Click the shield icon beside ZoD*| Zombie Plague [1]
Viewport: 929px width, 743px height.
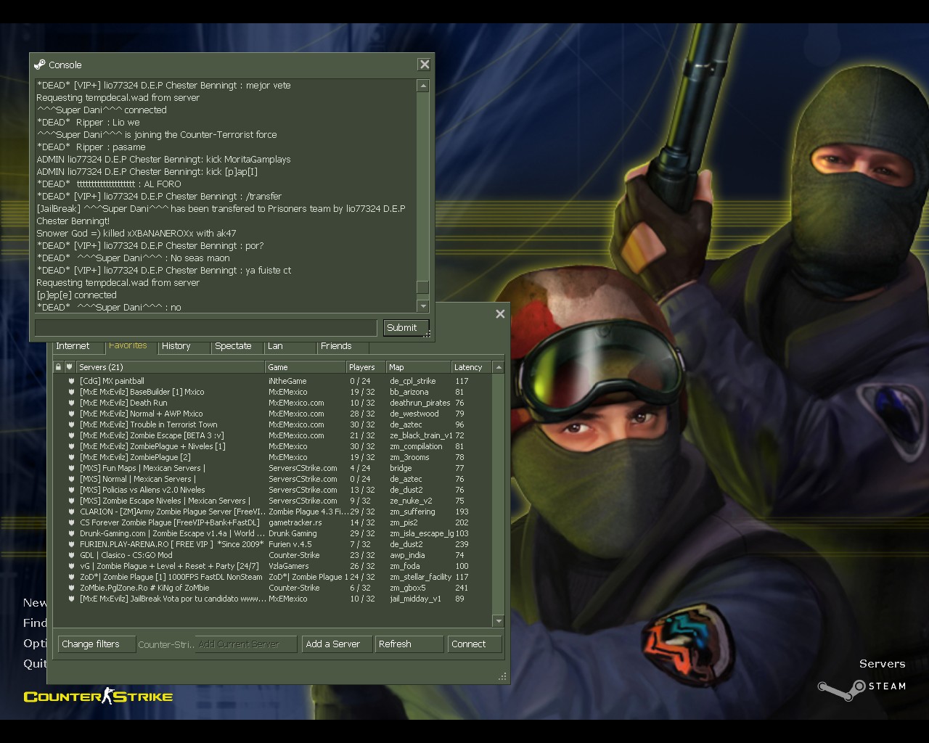pos(72,577)
